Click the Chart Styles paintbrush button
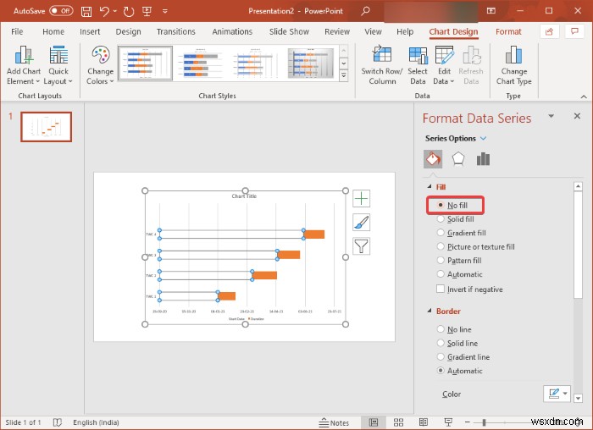This screenshot has height=430, width=593. (x=361, y=223)
